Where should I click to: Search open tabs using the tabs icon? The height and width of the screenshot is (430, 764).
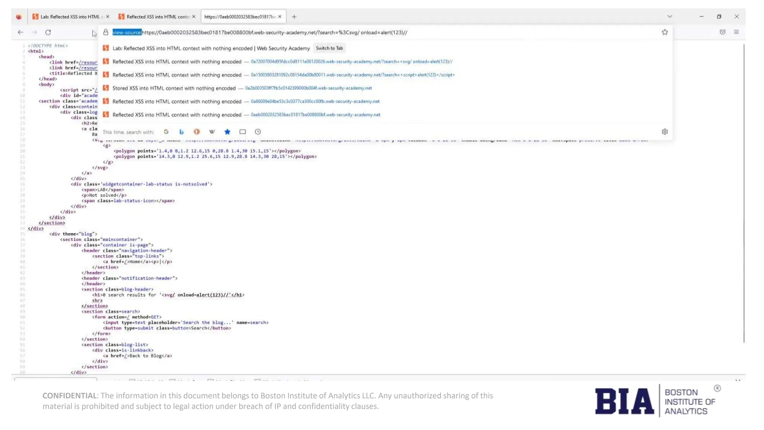(242, 132)
